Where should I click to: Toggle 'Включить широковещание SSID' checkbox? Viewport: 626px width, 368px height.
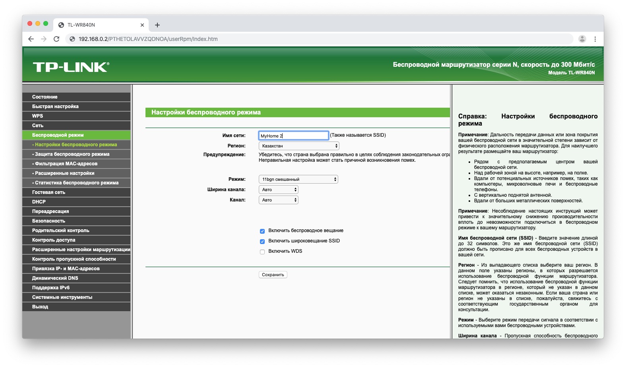[262, 241]
